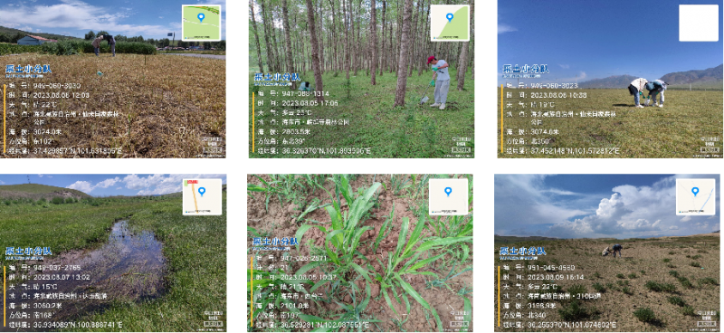Click the altitude value 2803.5米
The image size is (724, 333).
(296, 131)
